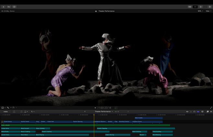Open the 50% zoom level dropdown

(200, 11)
